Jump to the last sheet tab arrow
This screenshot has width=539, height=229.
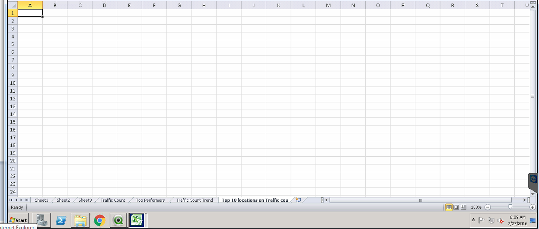pyautogui.click(x=27, y=200)
